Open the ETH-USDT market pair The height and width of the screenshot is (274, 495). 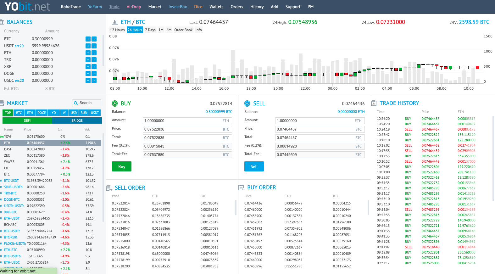coord(12,218)
